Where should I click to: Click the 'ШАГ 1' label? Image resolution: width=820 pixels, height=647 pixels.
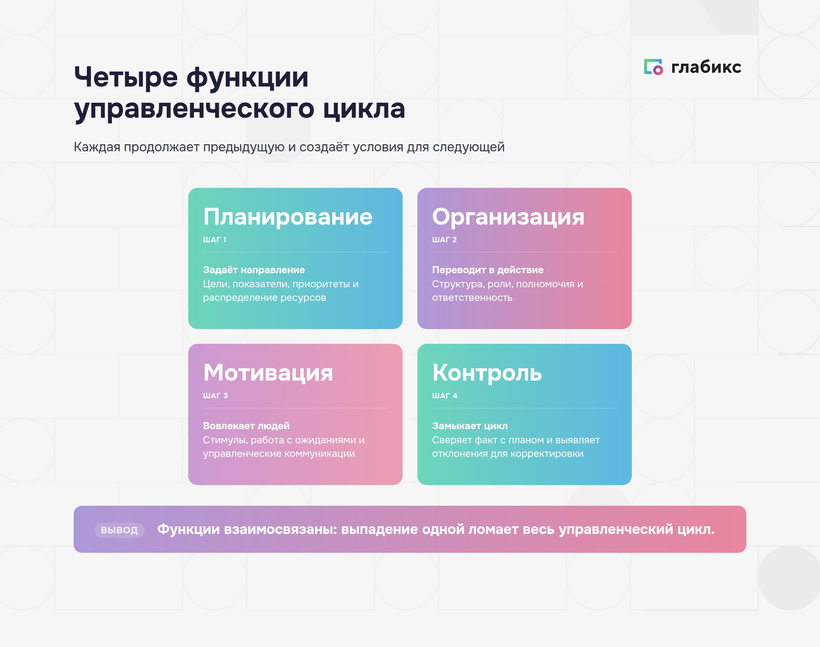click(x=214, y=240)
